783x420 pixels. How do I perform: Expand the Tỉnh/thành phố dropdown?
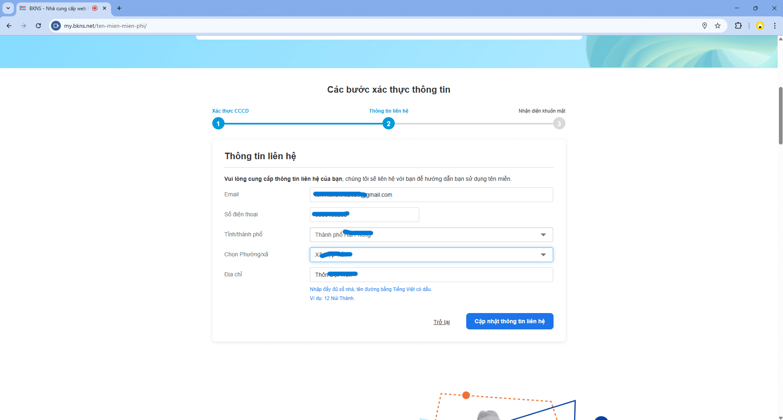pos(543,235)
